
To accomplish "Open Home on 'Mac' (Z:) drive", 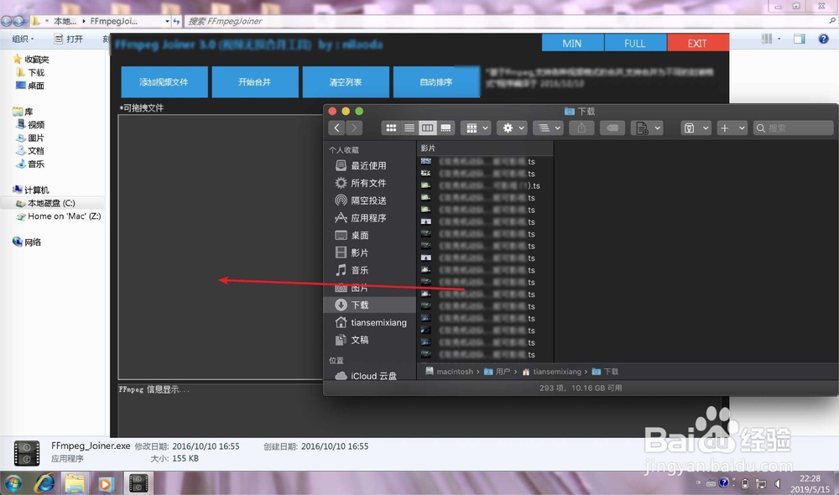I will click(59, 216).
